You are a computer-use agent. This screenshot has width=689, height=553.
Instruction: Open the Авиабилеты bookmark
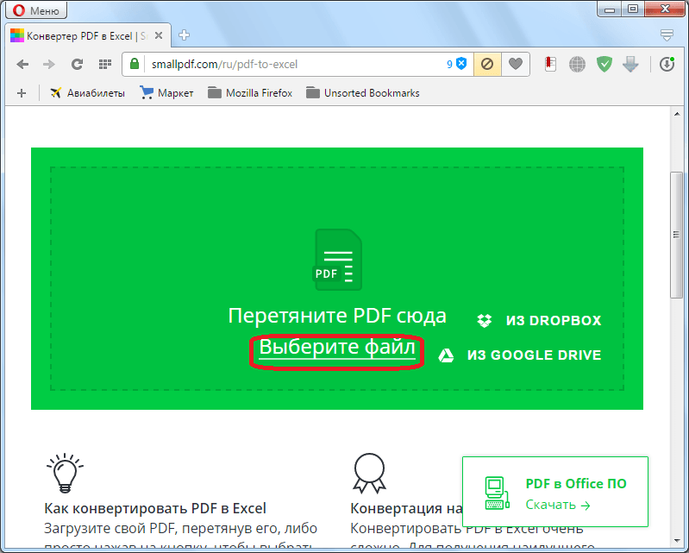(x=87, y=93)
